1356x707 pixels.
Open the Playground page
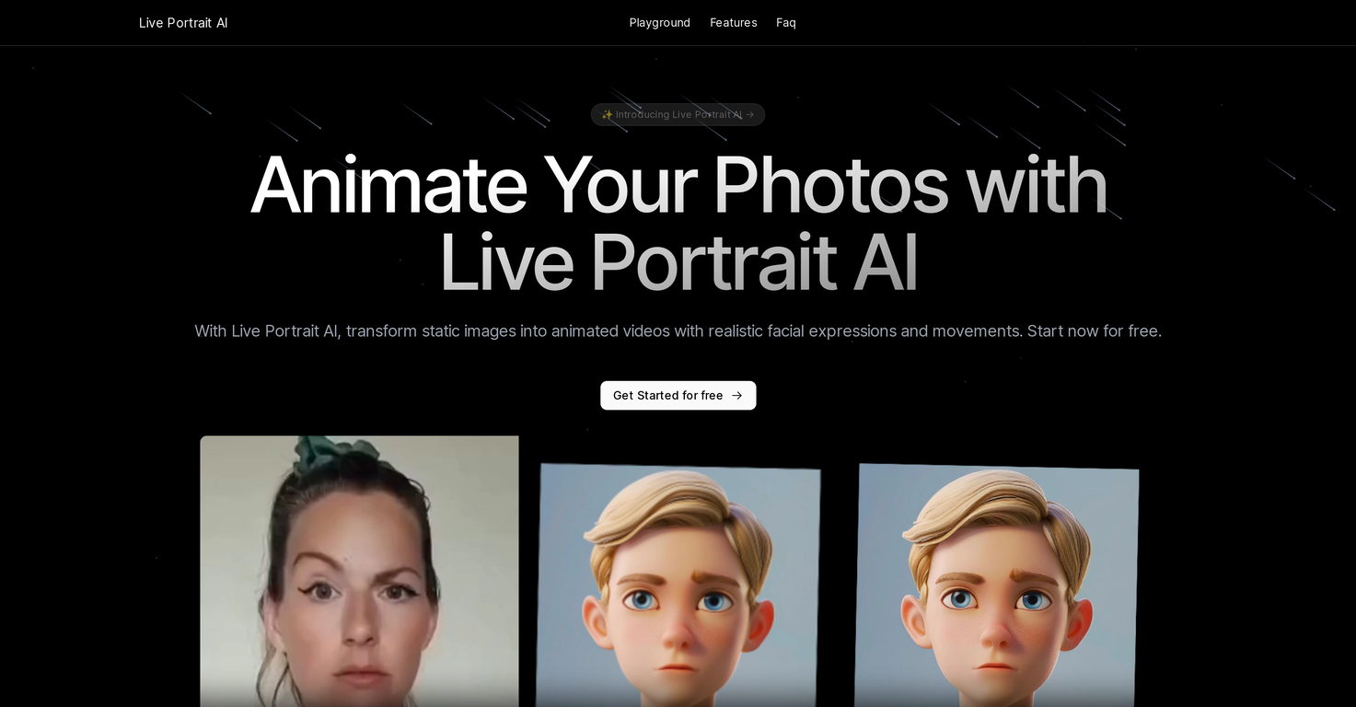659,22
